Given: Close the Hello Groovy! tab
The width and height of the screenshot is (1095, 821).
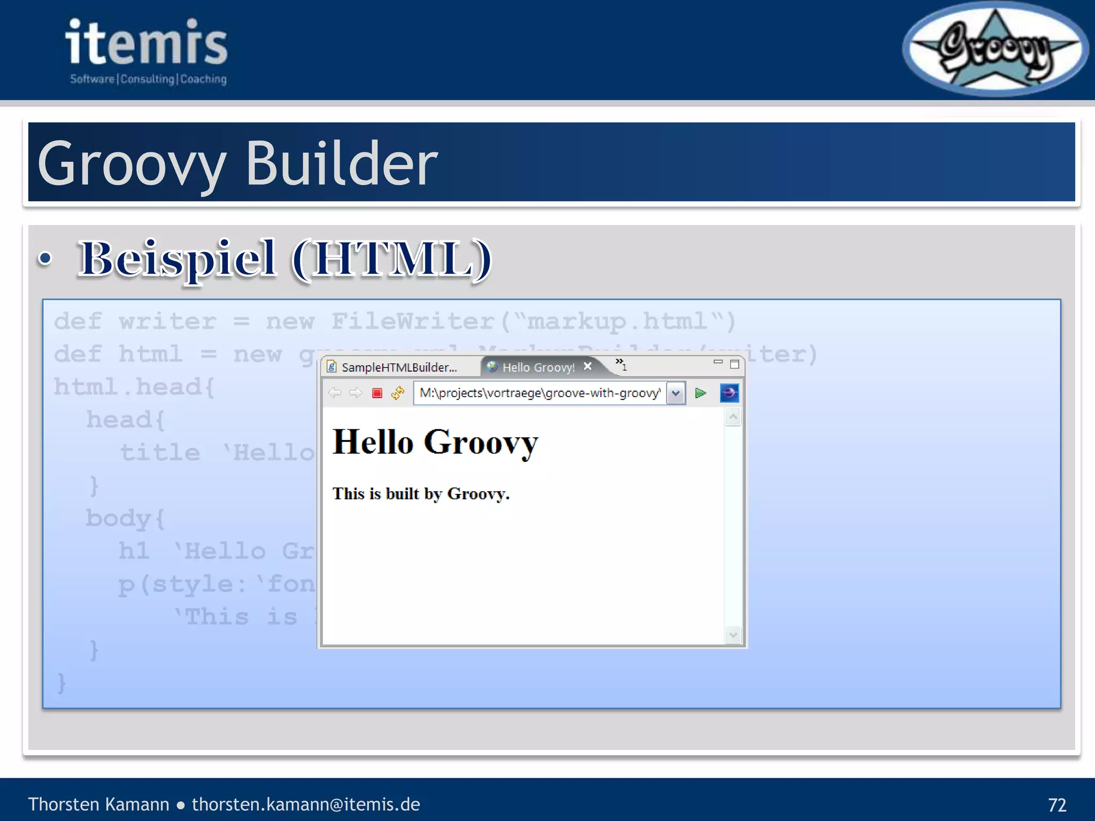Looking at the screenshot, I should pos(588,367).
